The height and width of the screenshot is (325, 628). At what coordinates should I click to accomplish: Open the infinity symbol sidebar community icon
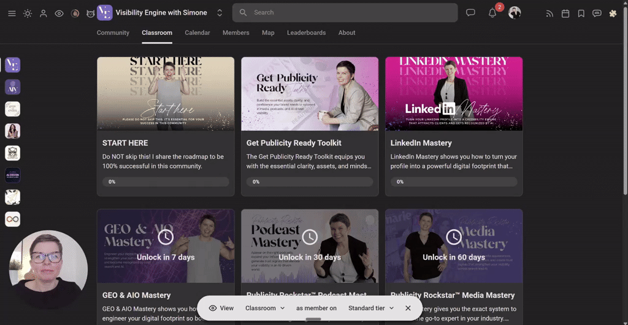point(12,219)
